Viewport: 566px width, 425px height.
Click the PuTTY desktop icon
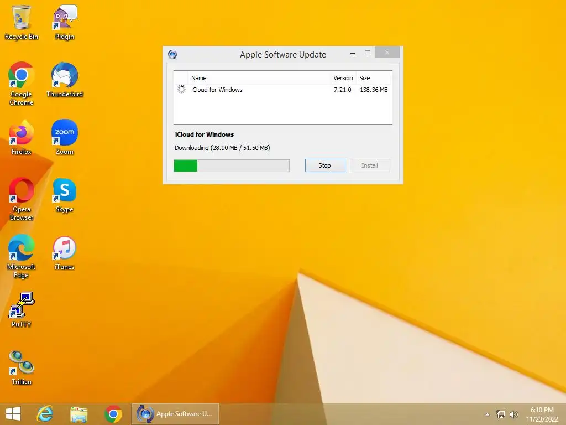(x=22, y=310)
